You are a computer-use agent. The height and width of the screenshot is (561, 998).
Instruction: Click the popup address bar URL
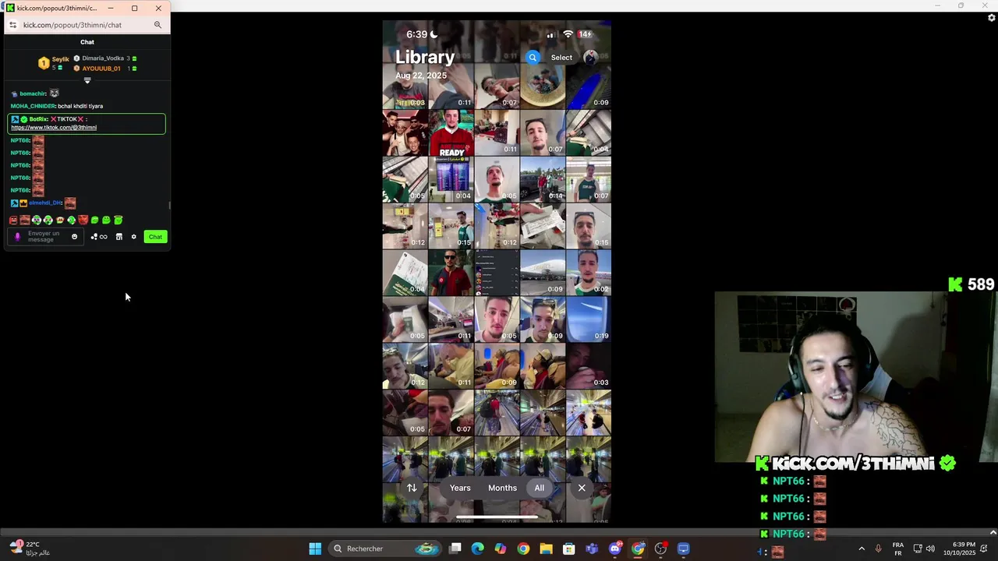(x=73, y=25)
